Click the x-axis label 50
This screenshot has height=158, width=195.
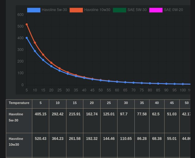(x=101, y=90)
